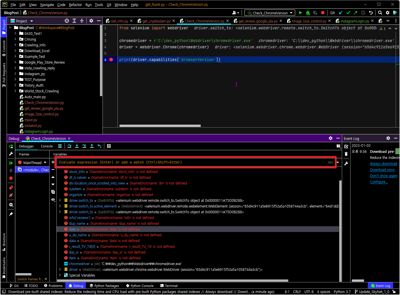
Task: Toggle Mute Breakpoints in debug toolbar
Action: (11, 195)
